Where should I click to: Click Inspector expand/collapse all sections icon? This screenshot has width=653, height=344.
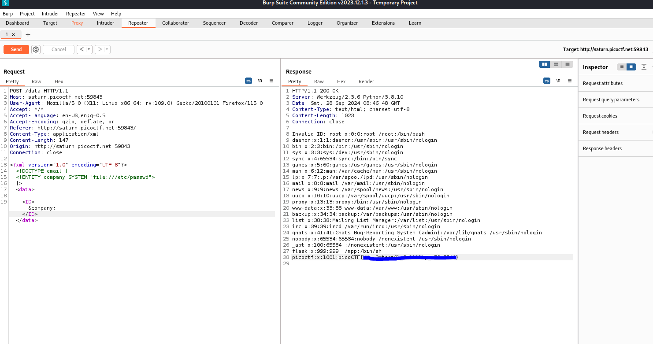coord(644,67)
